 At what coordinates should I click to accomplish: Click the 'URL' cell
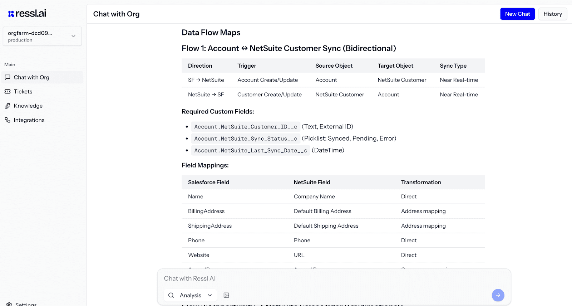[299, 255]
